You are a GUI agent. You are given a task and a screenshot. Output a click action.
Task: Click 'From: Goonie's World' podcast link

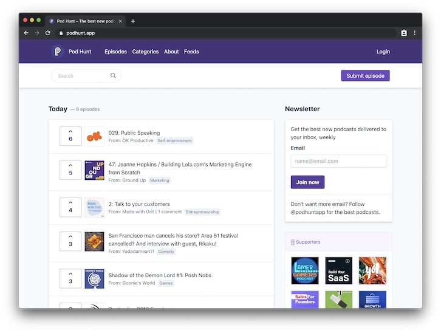coord(132,283)
